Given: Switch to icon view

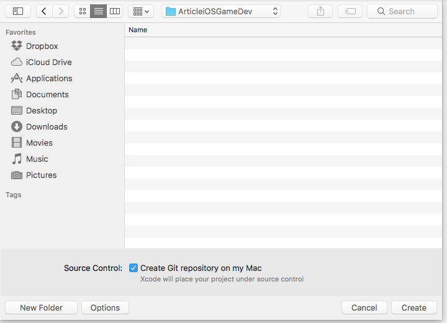Looking at the screenshot, I should 82,11.
